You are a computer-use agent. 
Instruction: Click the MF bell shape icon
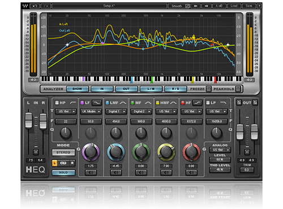[x=148, y=103]
